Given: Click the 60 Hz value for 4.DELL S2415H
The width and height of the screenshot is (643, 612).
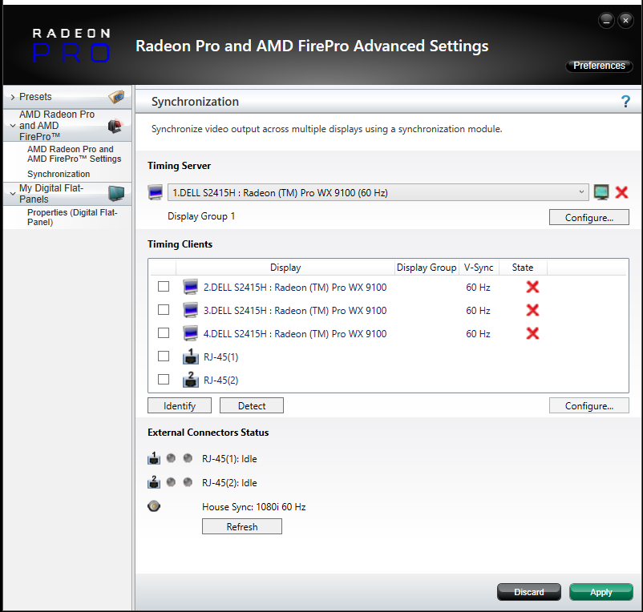Looking at the screenshot, I should (x=478, y=334).
